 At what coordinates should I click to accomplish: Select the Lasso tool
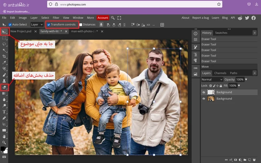4,44
